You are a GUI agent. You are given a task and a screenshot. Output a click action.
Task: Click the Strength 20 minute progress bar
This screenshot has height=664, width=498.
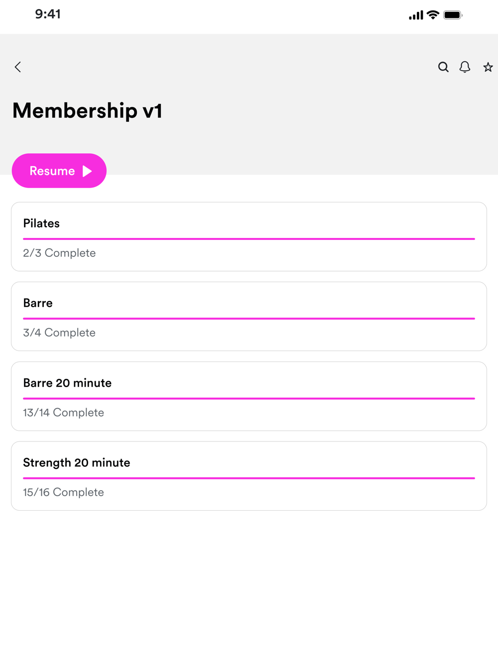coord(249,478)
